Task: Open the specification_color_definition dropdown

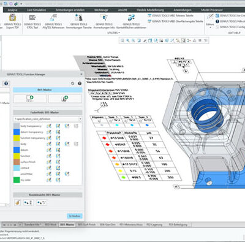Action: [48, 119]
